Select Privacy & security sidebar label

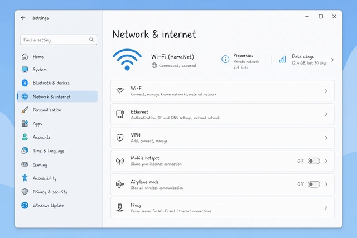tap(50, 192)
